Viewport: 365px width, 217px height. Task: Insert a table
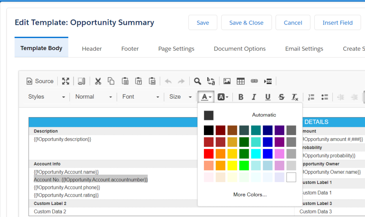tap(241, 81)
